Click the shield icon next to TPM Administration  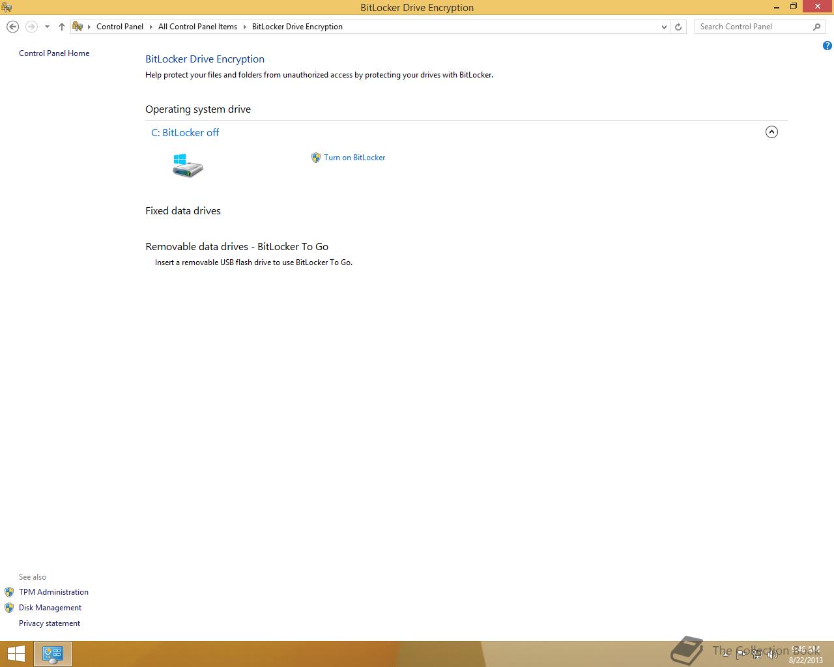(x=9, y=592)
